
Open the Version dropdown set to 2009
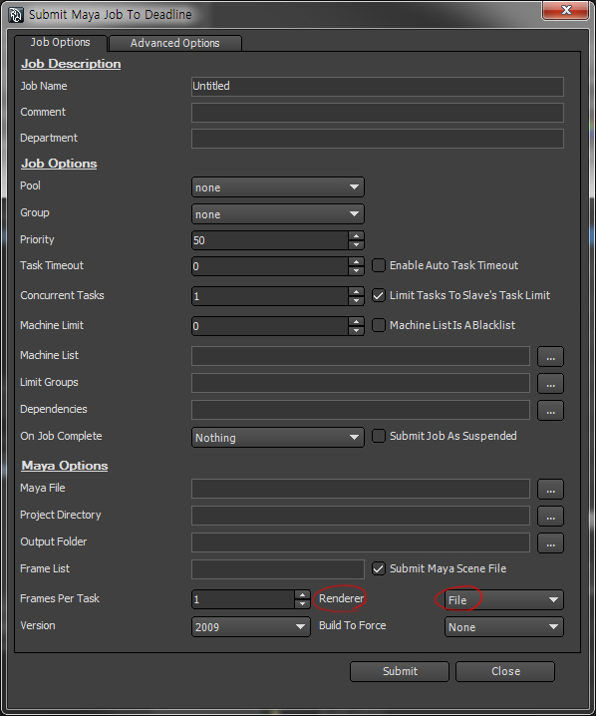[x=250, y=627]
